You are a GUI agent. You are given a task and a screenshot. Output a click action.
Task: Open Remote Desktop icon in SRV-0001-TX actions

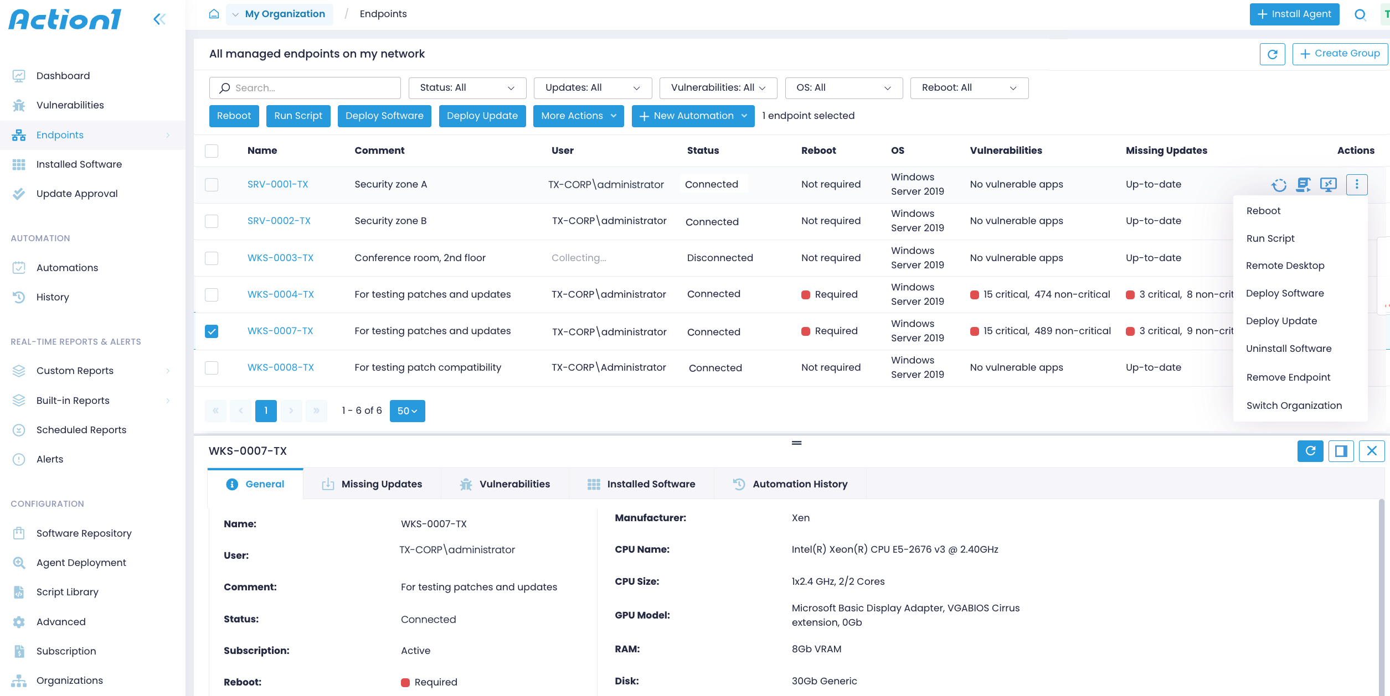[x=1329, y=185]
